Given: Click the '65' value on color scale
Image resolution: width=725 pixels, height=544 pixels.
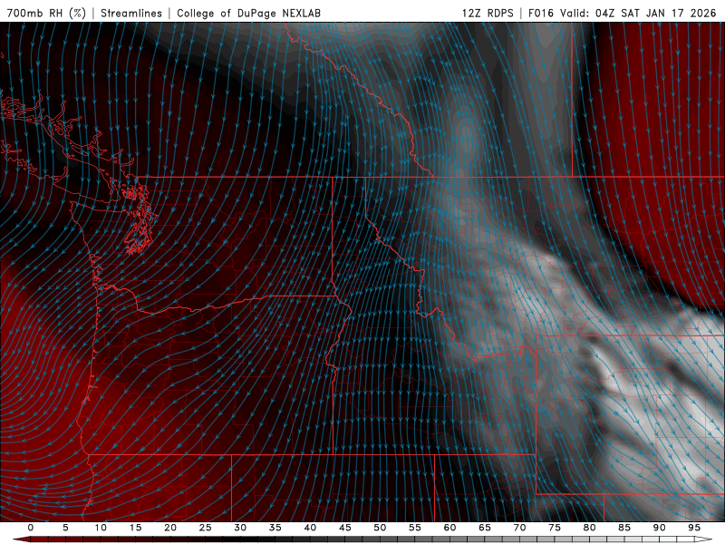Looking at the screenshot, I should click(x=485, y=528).
